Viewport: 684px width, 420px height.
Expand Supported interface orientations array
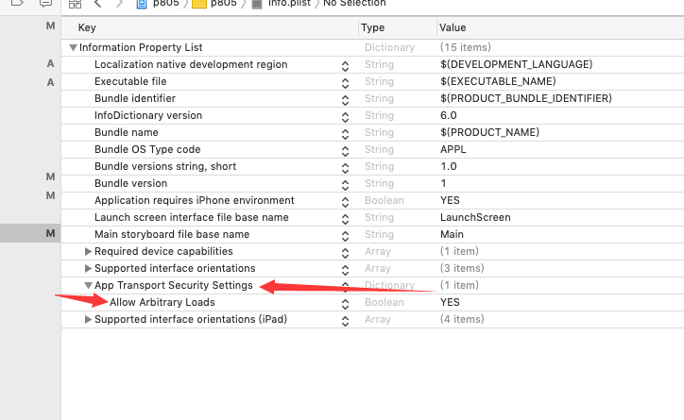click(88, 268)
